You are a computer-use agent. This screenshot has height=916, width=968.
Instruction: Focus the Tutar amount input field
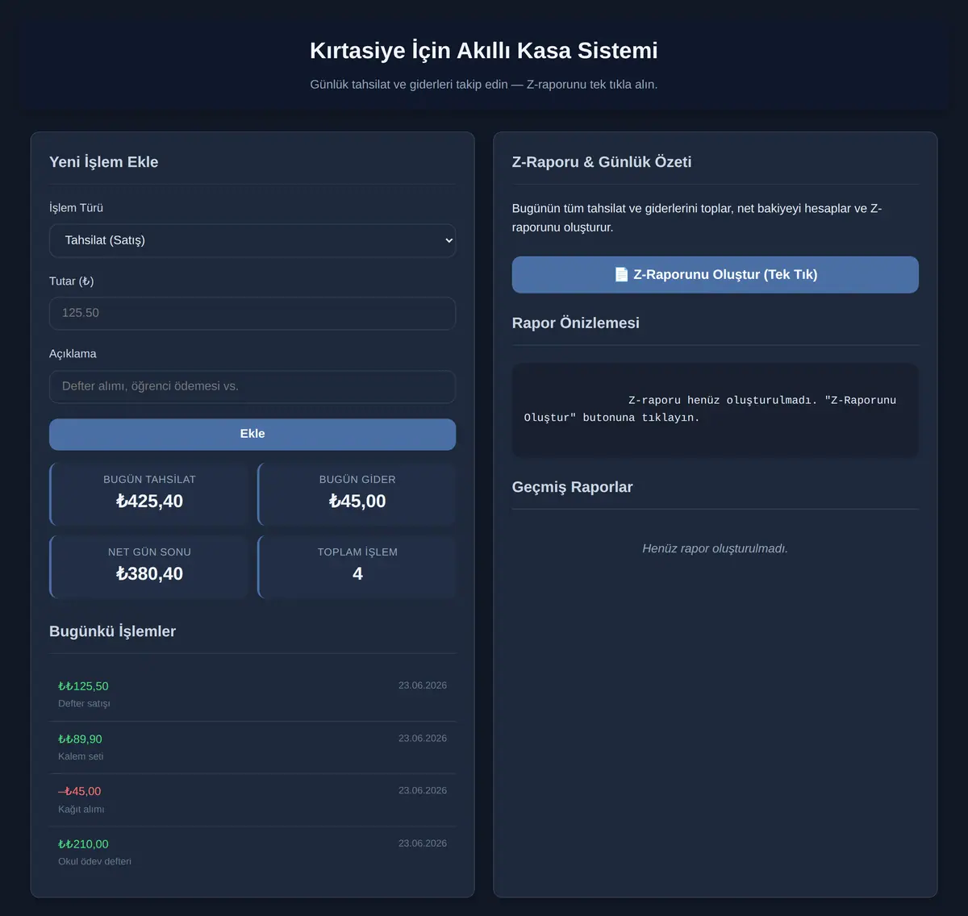pyautogui.click(x=252, y=313)
